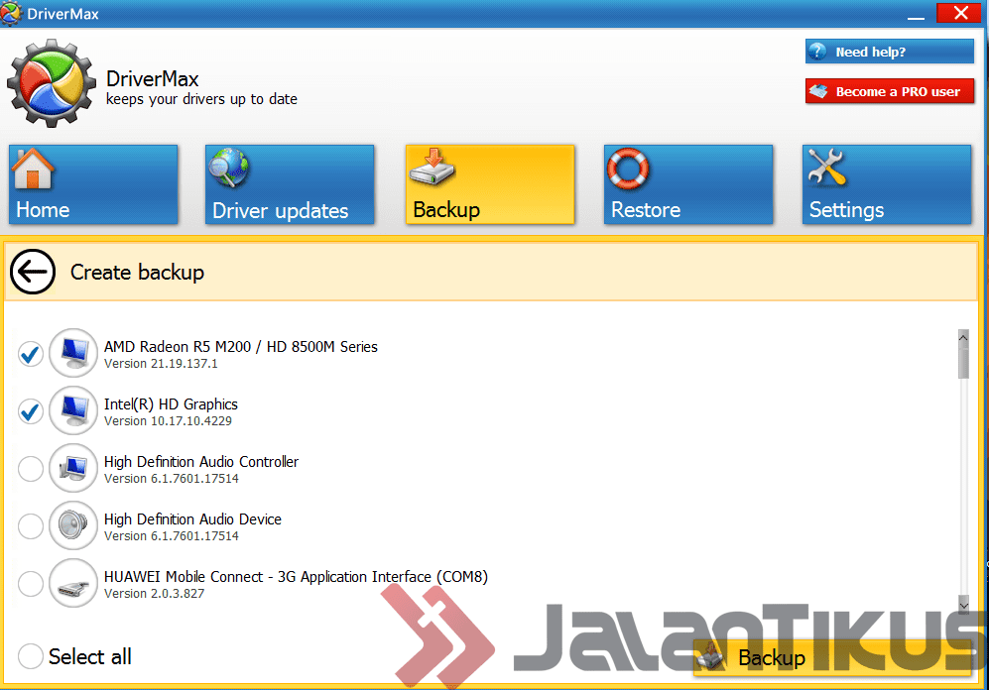This screenshot has width=989, height=690.
Task: Select the Backup tab
Action: (490, 184)
